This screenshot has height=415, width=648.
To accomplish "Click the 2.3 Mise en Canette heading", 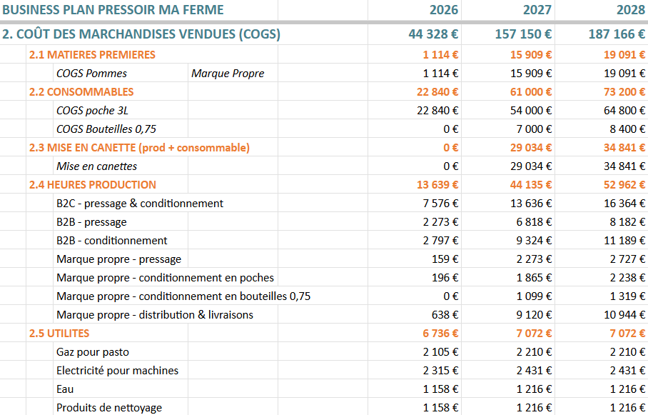I will 139,147.
